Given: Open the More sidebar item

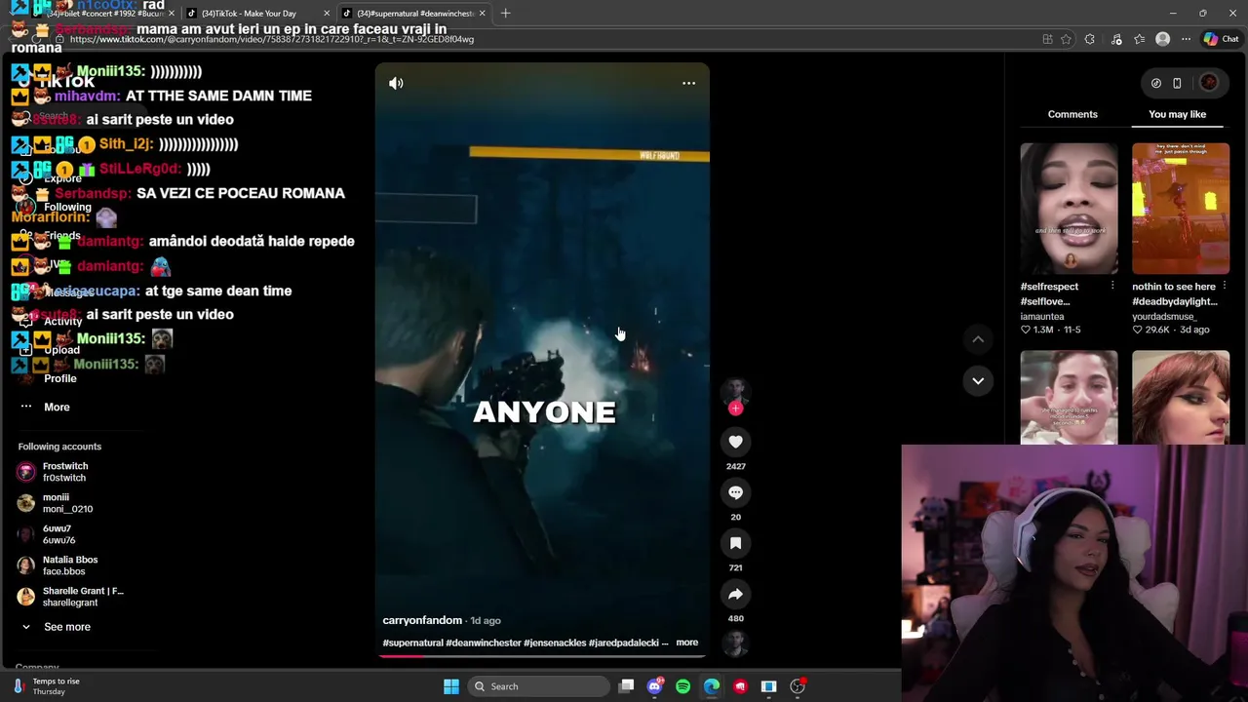Looking at the screenshot, I should [x=57, y=407].
